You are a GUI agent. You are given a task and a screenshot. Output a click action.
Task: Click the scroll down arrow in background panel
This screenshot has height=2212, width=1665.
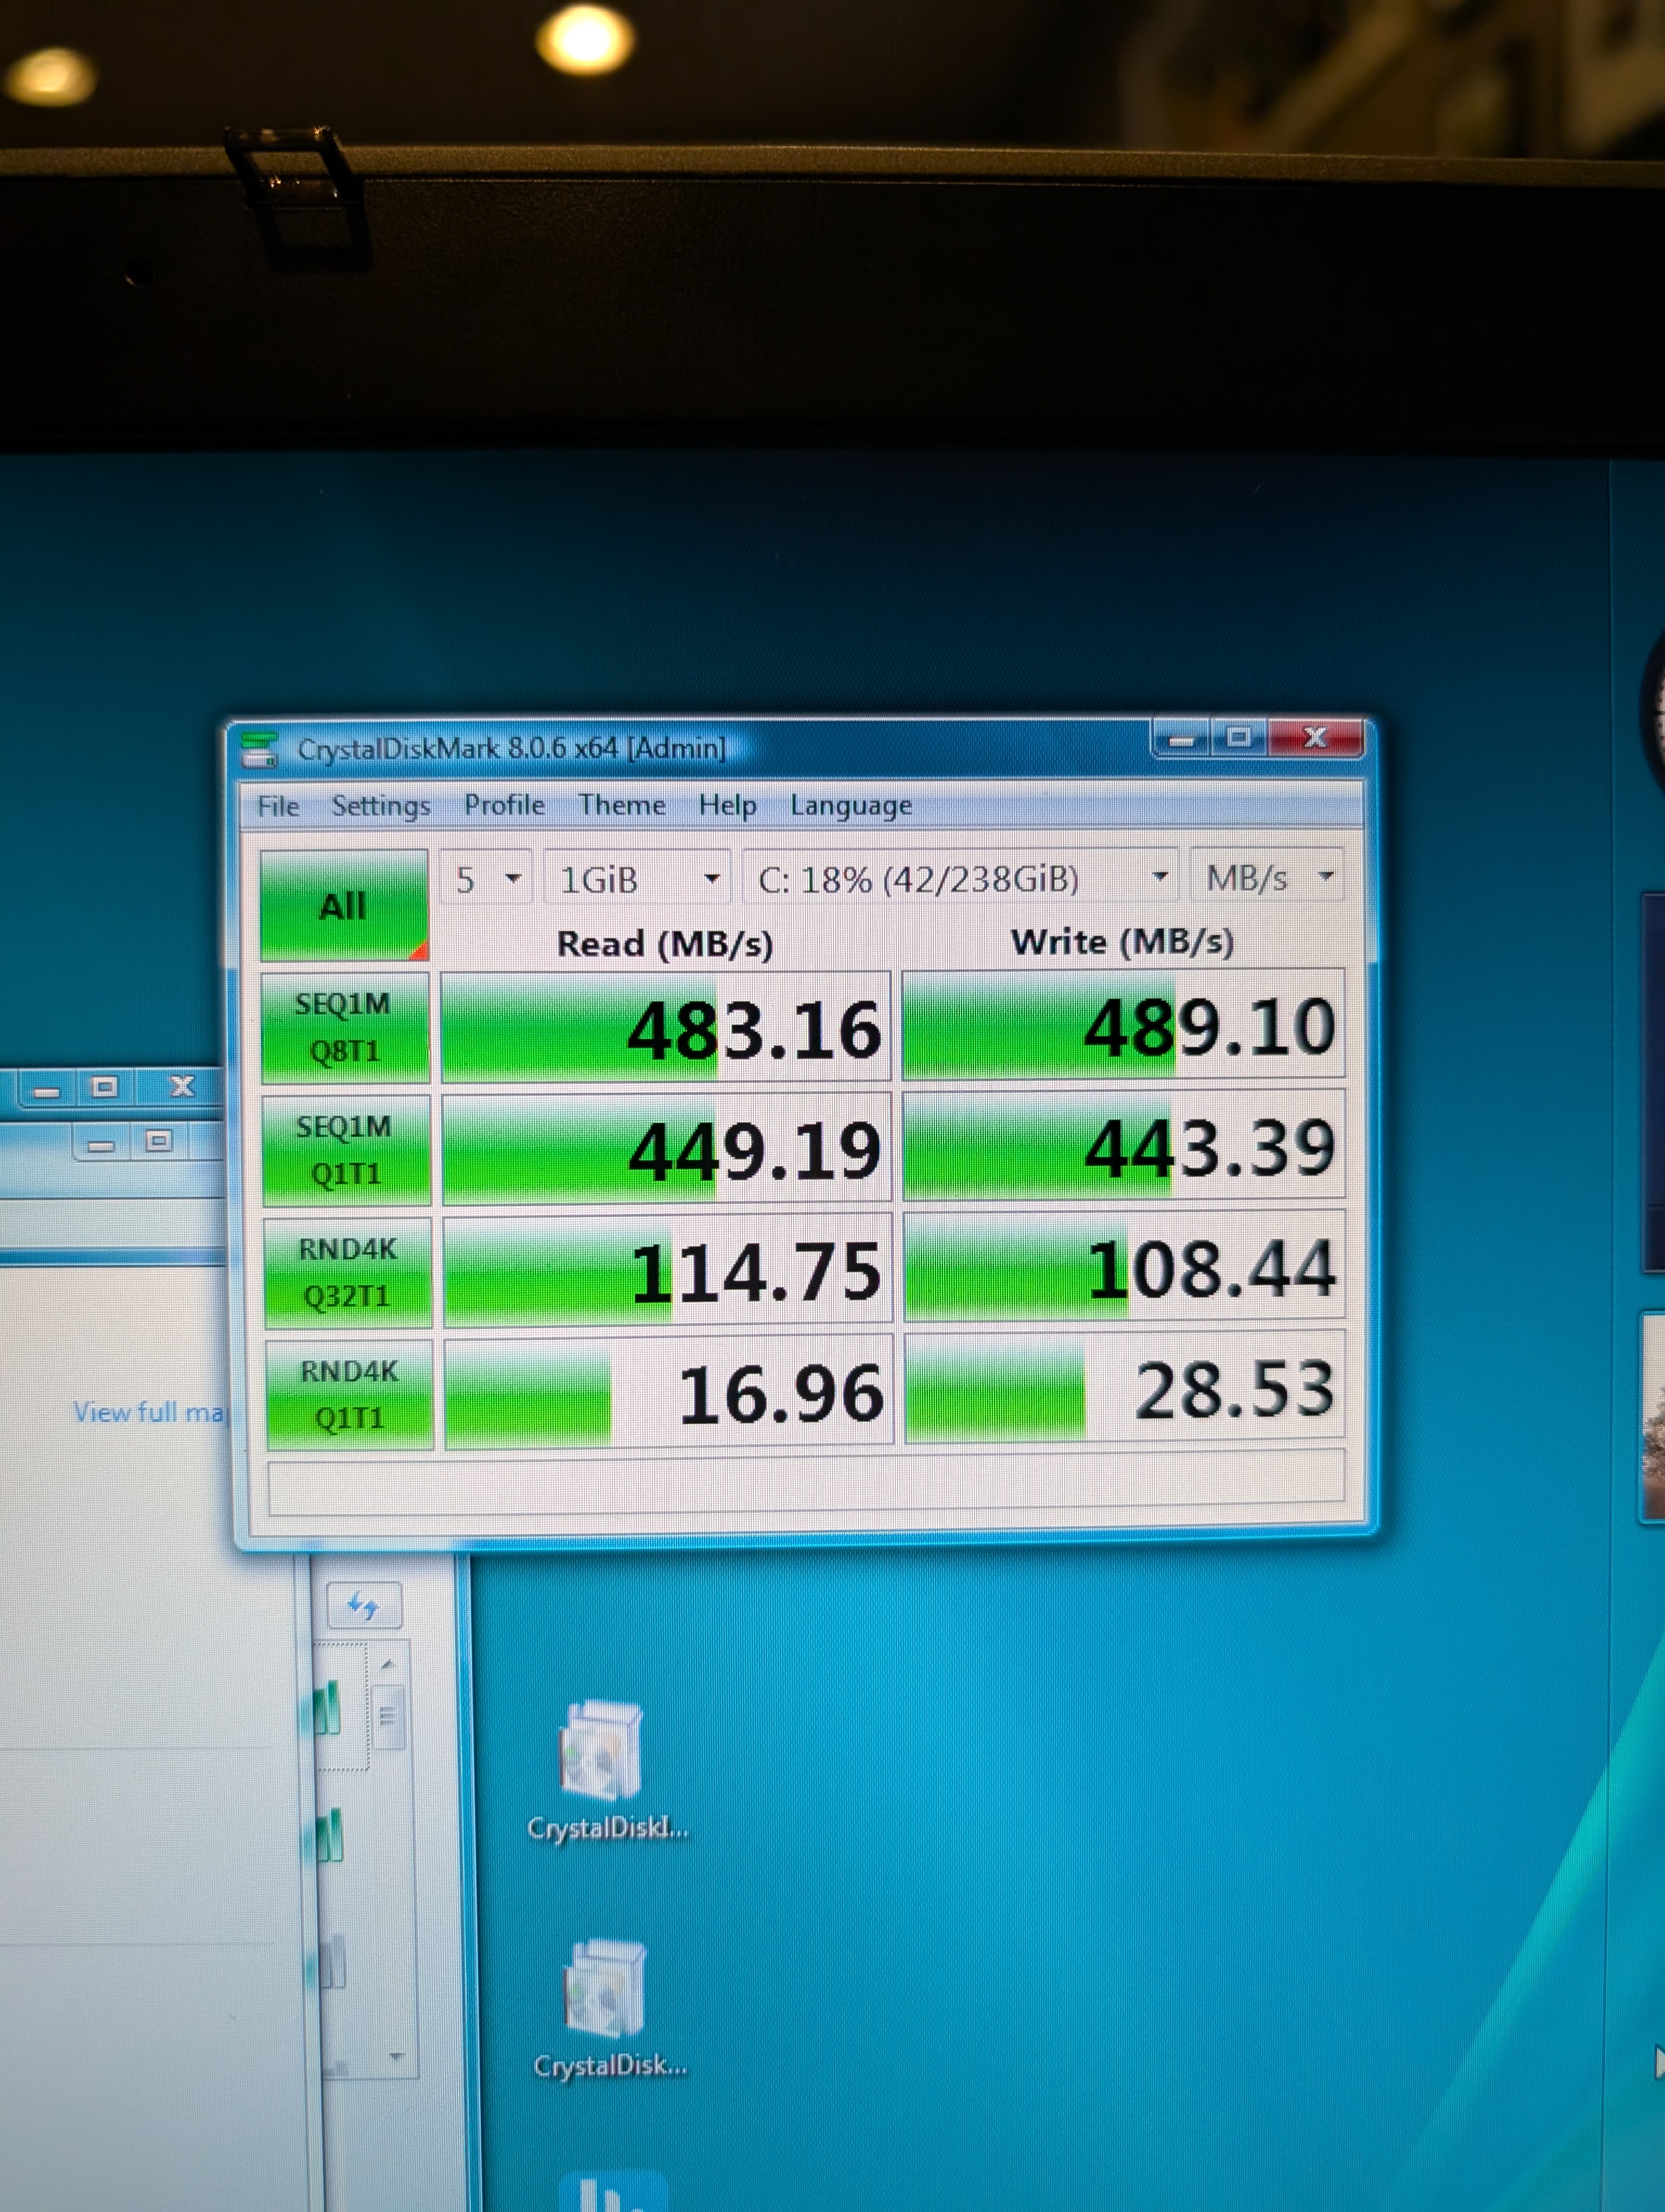pos(396,2056)
